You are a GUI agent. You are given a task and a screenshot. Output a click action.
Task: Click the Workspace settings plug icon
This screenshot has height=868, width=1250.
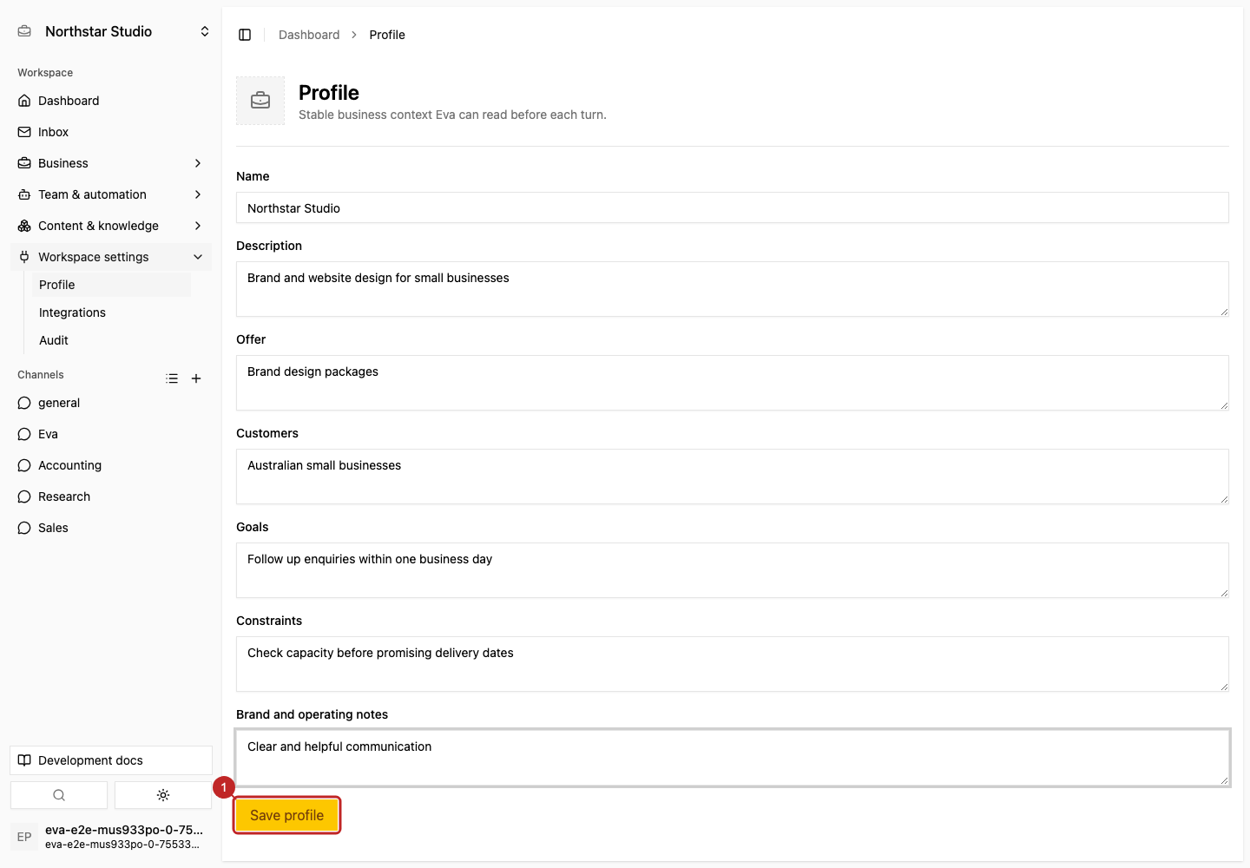tap(24, 257)
